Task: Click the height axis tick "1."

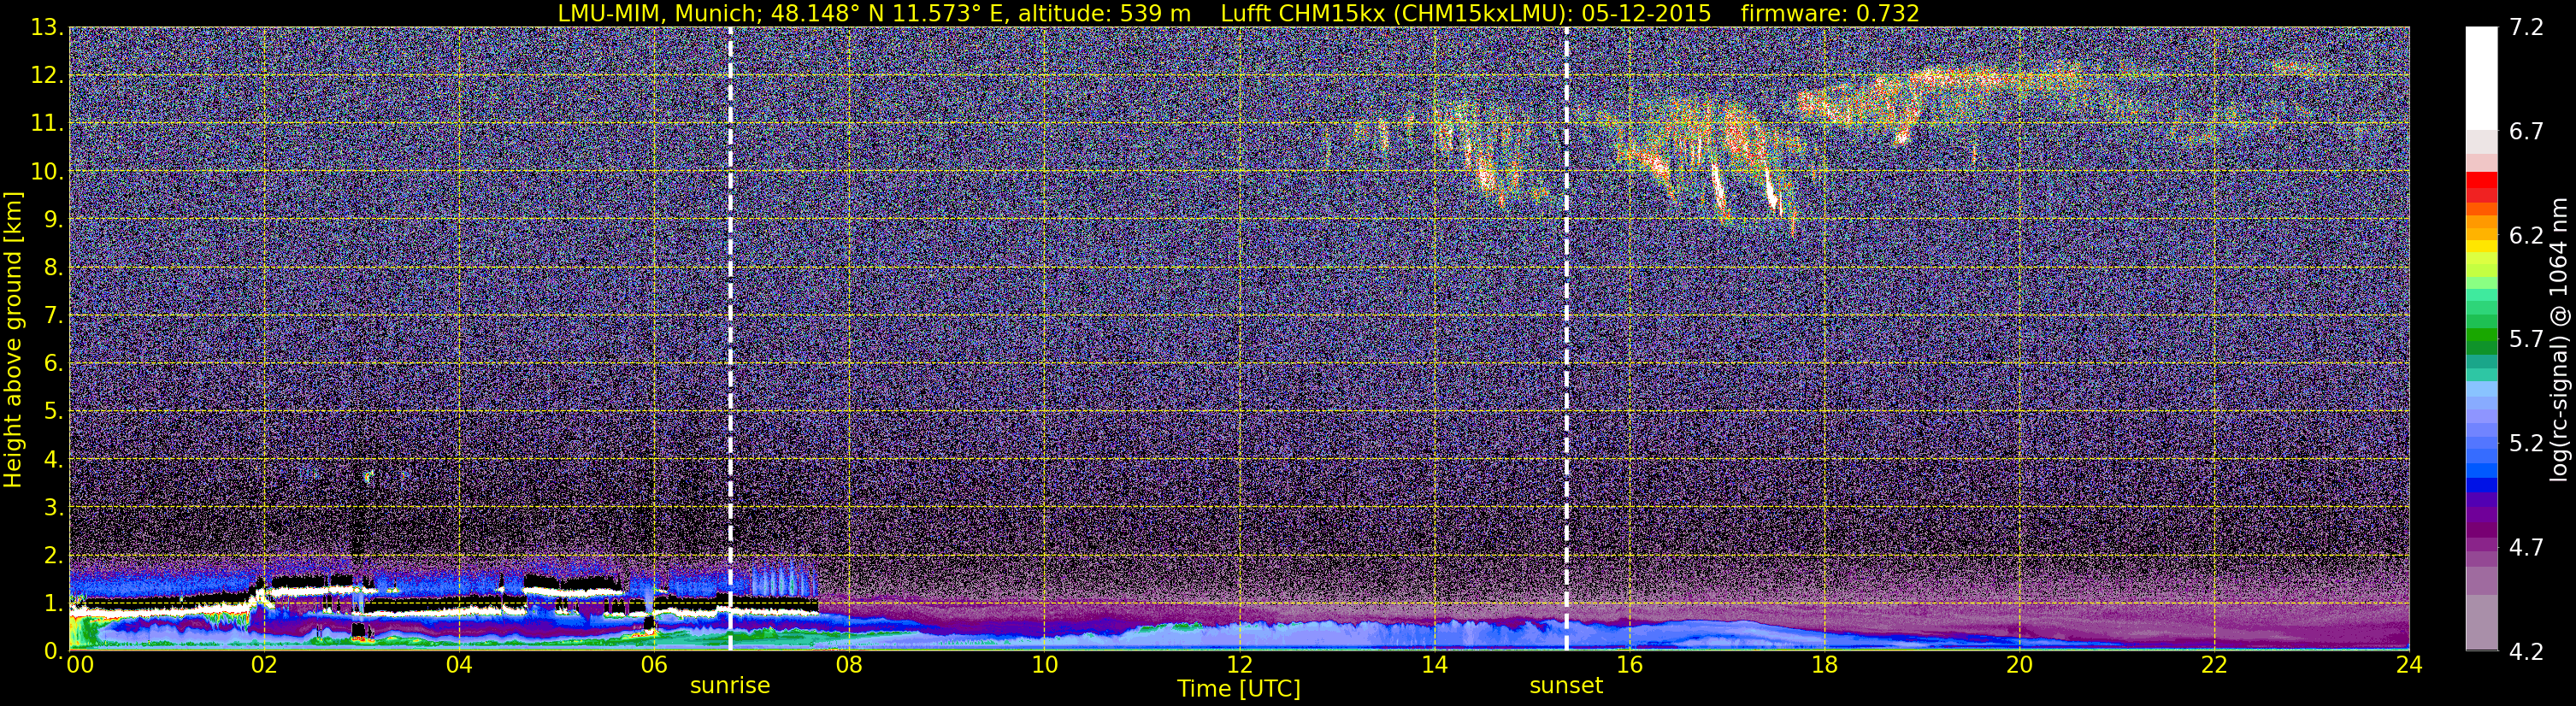Action: pyautogui.click(x=54, y=603)
